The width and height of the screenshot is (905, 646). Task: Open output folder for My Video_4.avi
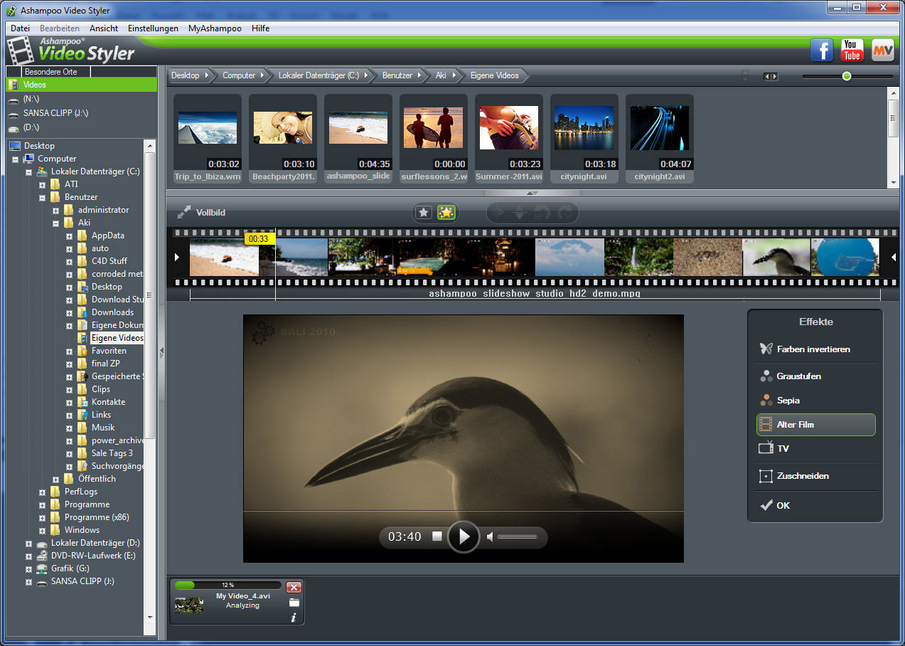click(294, 603)
